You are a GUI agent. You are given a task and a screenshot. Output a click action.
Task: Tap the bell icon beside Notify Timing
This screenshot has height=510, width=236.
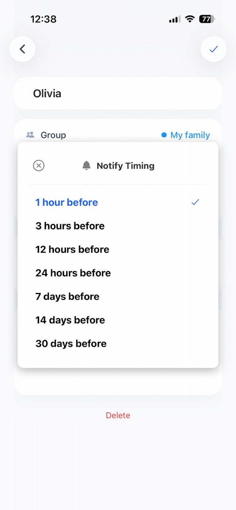86,166
